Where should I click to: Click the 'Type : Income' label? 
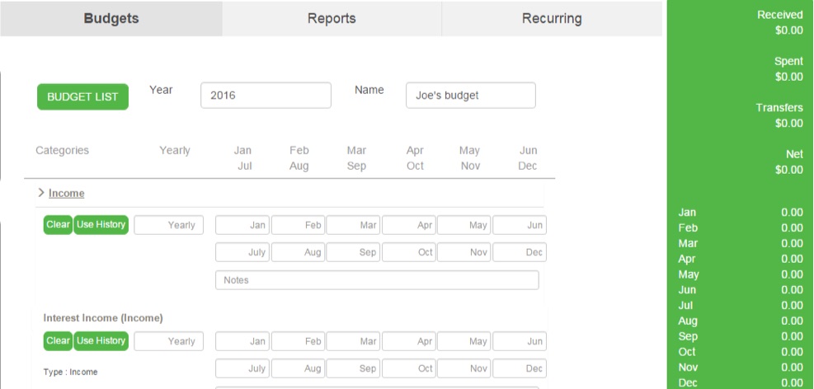[71, 372]
